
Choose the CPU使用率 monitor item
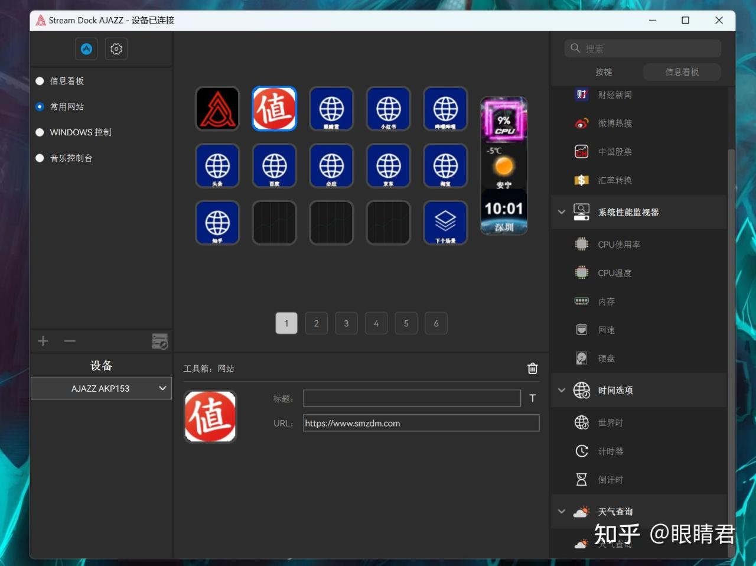(619, 244)
